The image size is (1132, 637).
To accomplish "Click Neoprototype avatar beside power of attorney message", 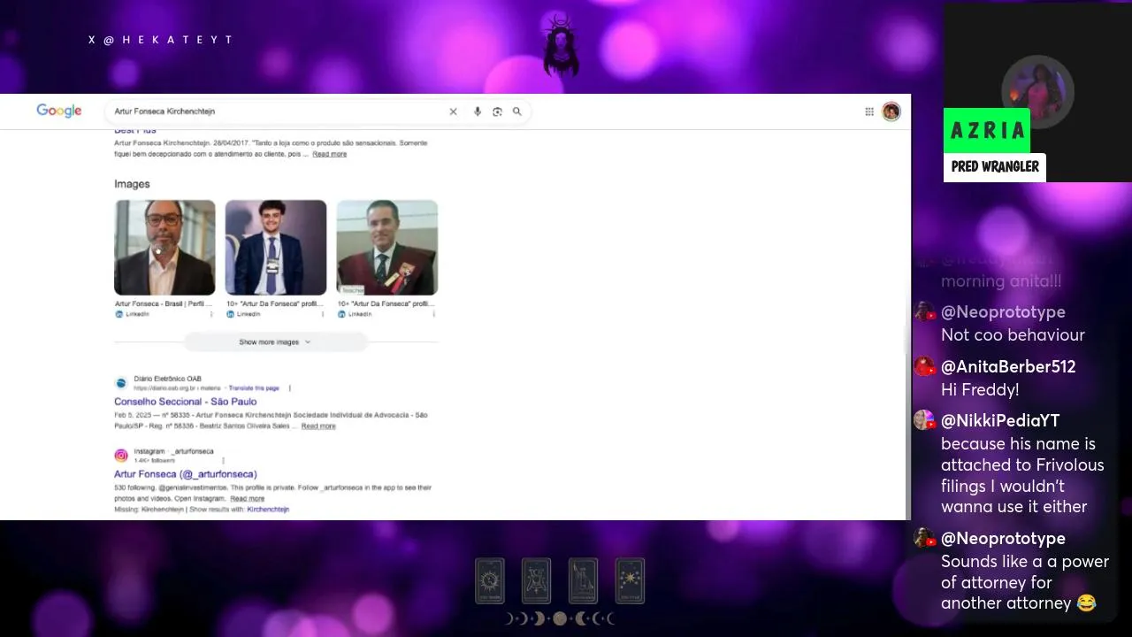I will pyautogui.click(x=925, y=538).
